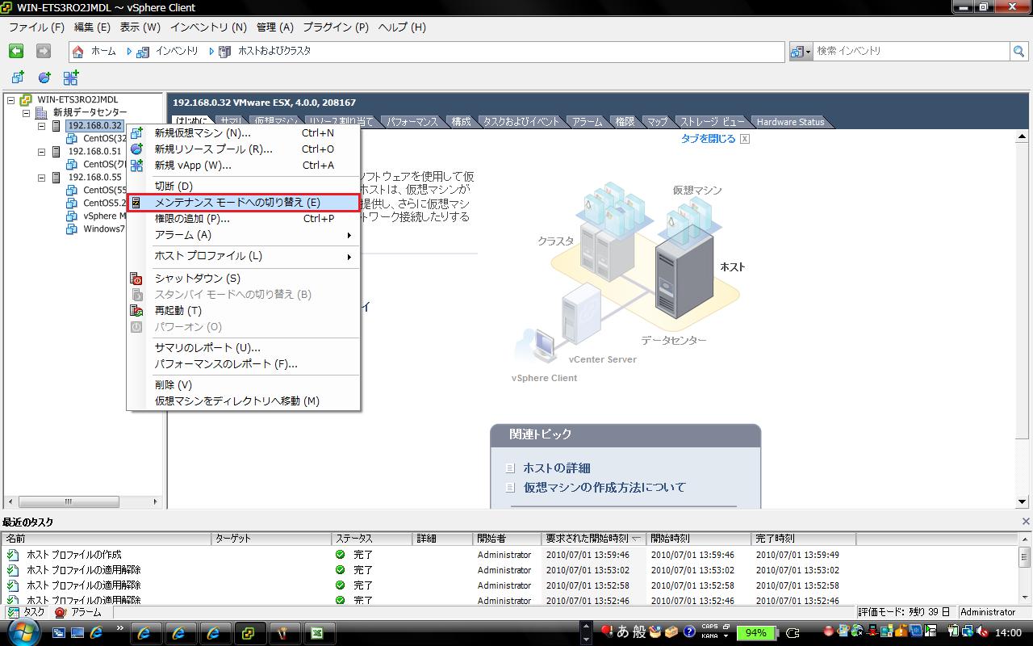The width and height of the screenshot is (1033, 646).
Task: Select the ホスト プロファイルの作成 task row
Action: 510,555
